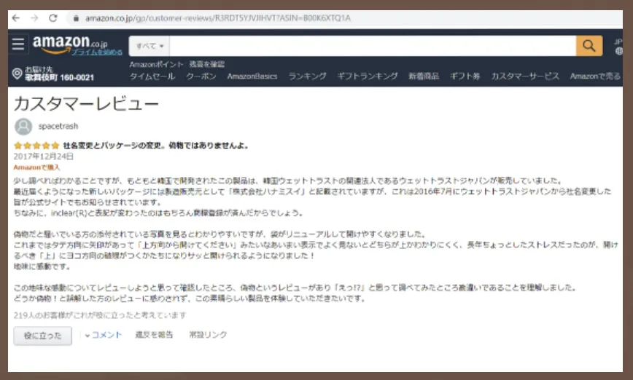Click the Amazonで購入 verified purchase label
Image resolution: width=633 pixels, height=380 pixels.
point(36,167)
